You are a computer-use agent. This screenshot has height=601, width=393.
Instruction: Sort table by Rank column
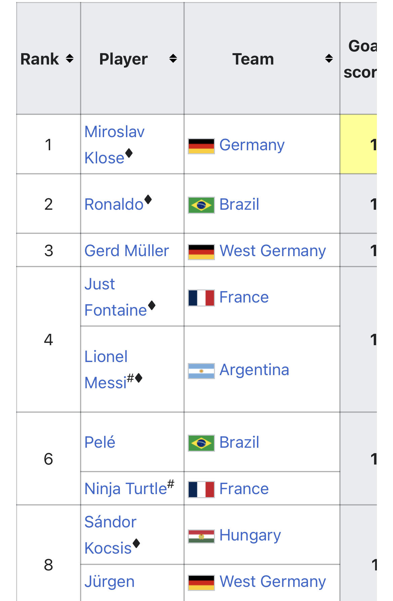(x=70, y=59)
